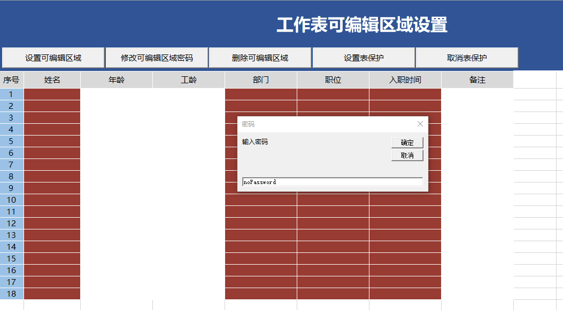The height and width of the screenshot is (310, 563).
Task: Select the 入职时间 column header
Action: point(405,79)
